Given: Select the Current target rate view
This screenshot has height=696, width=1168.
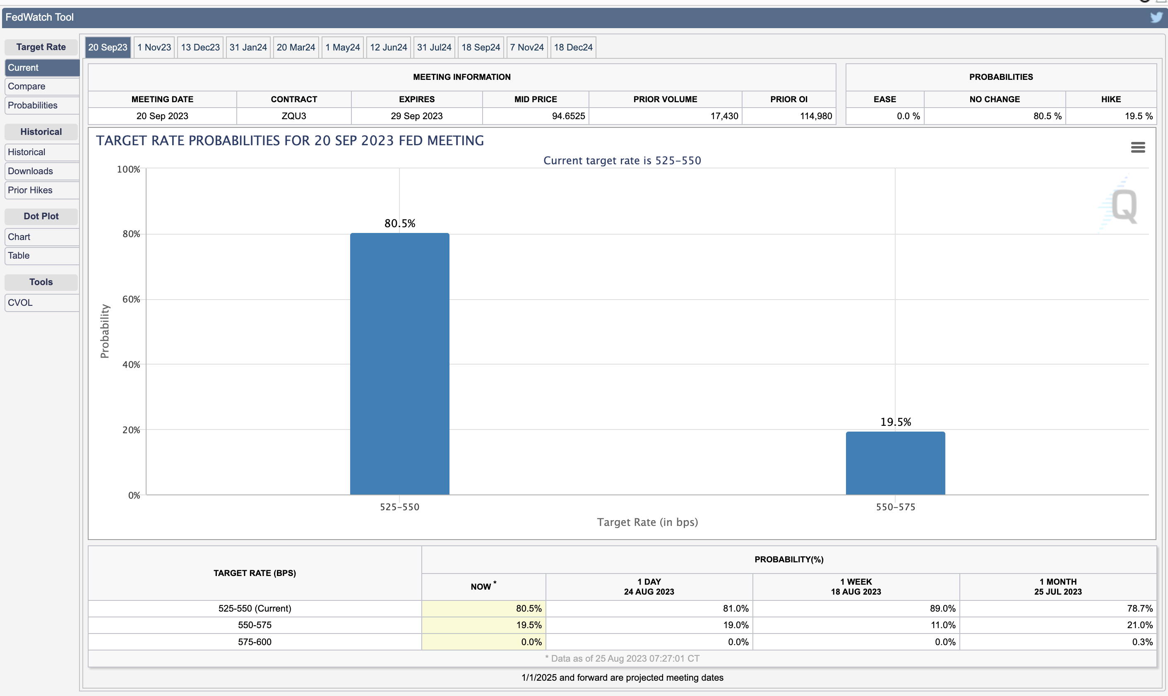Looking at the screenshot, I should coord(41,67).
